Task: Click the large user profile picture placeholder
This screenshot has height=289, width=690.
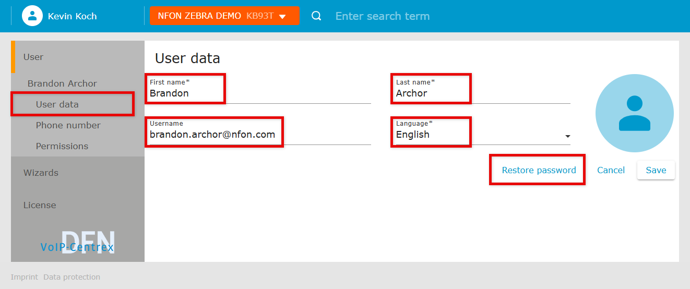Action: (634, 113)
